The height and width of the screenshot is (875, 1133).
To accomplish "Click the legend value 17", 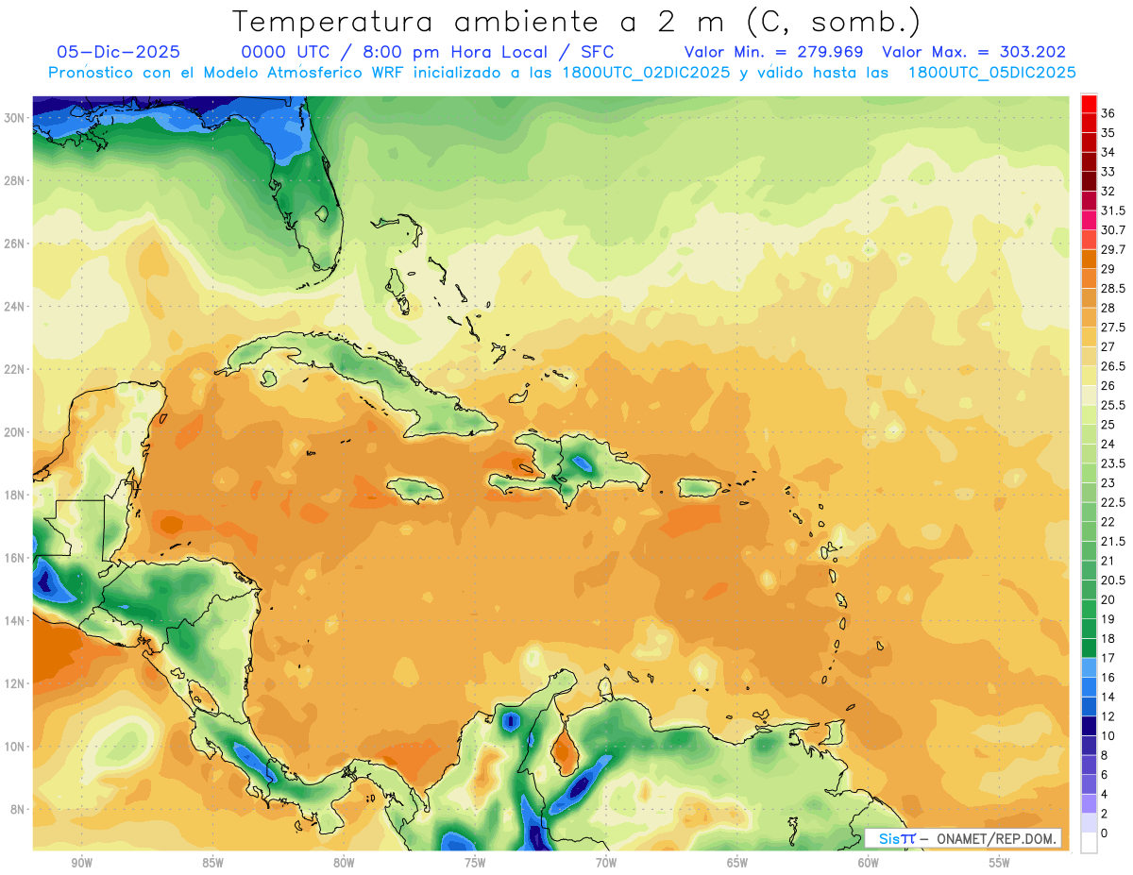I will pyautogui.click(x=1108, y=658).
